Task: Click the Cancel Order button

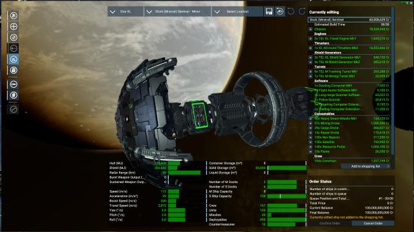Action: (373, 224)
